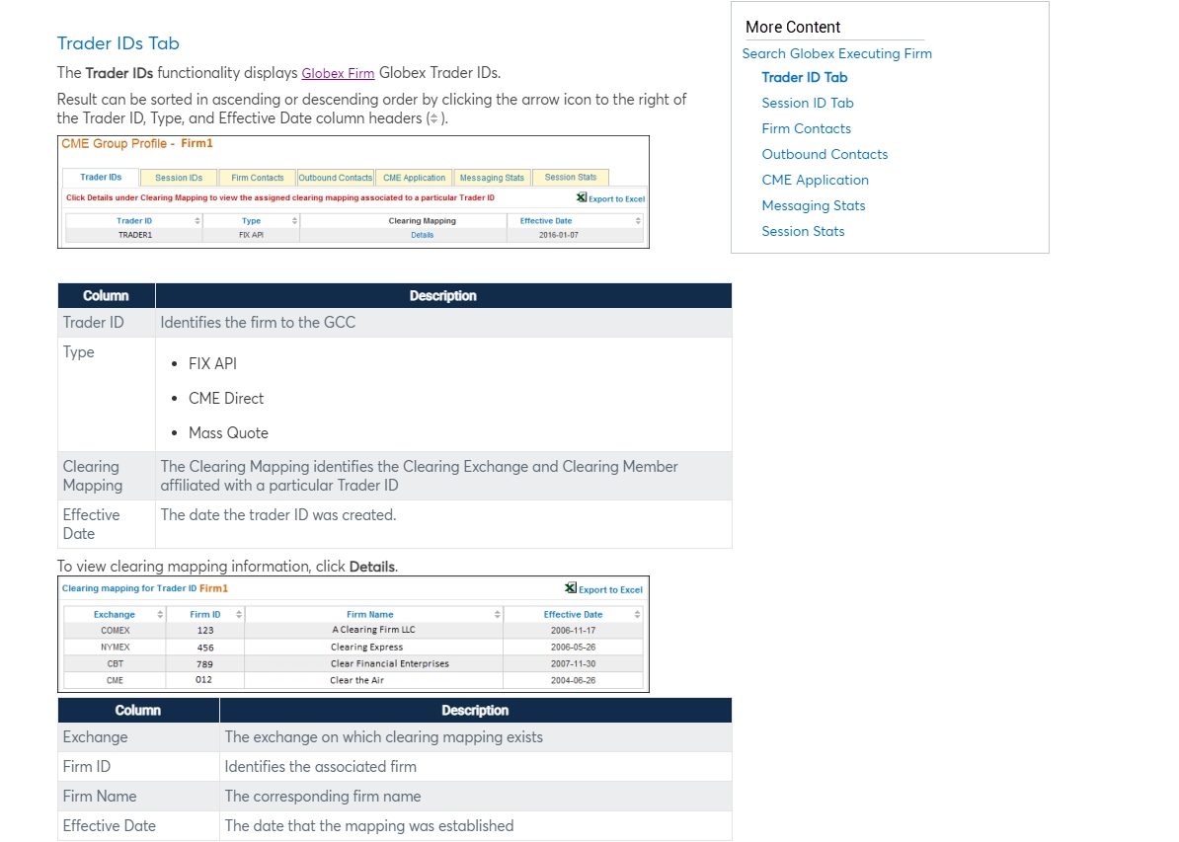
Task: Switch to Firm Contacts tab in screenshot
Action: [257, 179]
